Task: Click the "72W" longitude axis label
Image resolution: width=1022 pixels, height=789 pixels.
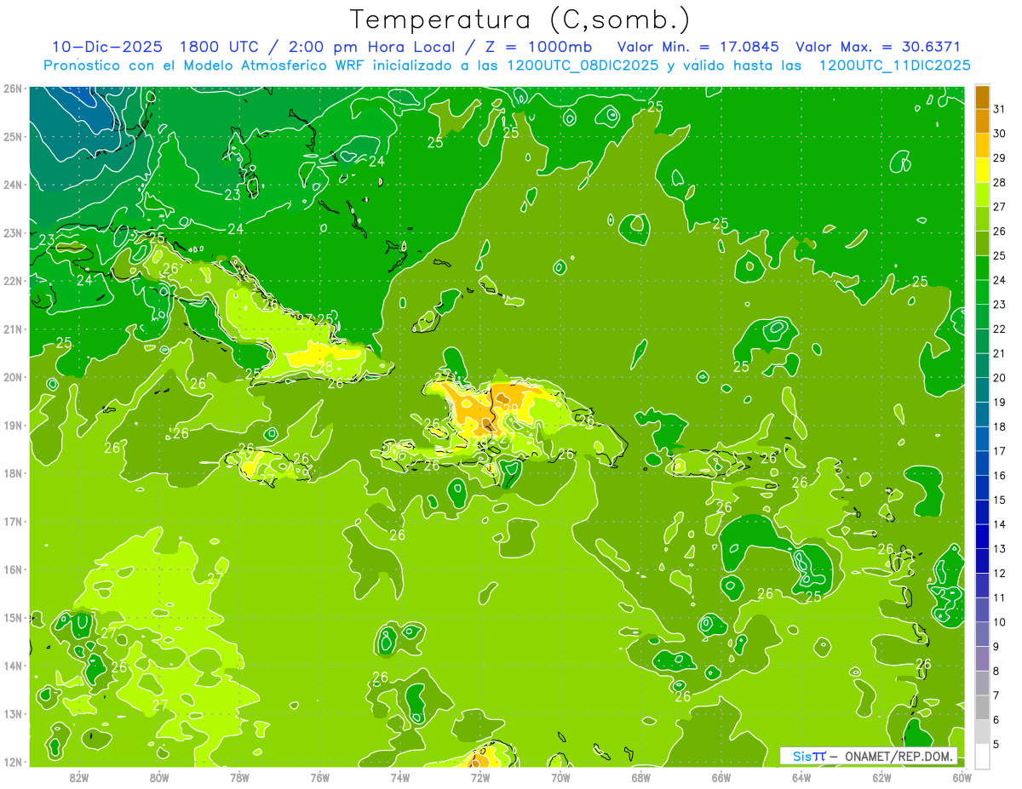Action: [x=480, y=777]
